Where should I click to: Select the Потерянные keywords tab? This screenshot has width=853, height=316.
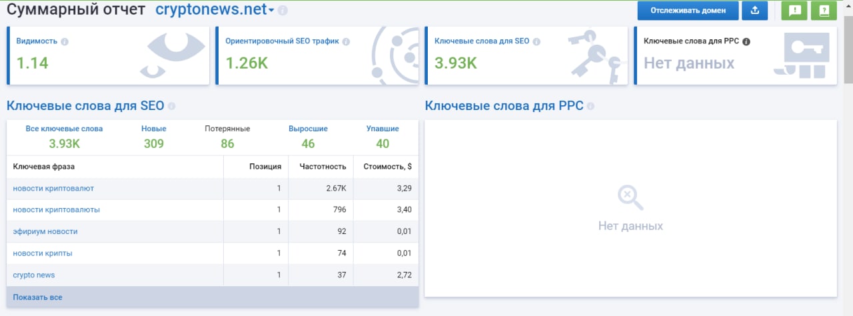227,129
